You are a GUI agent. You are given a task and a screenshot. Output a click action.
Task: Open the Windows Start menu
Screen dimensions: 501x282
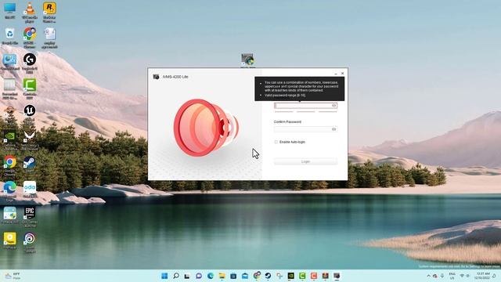point(164,276)
